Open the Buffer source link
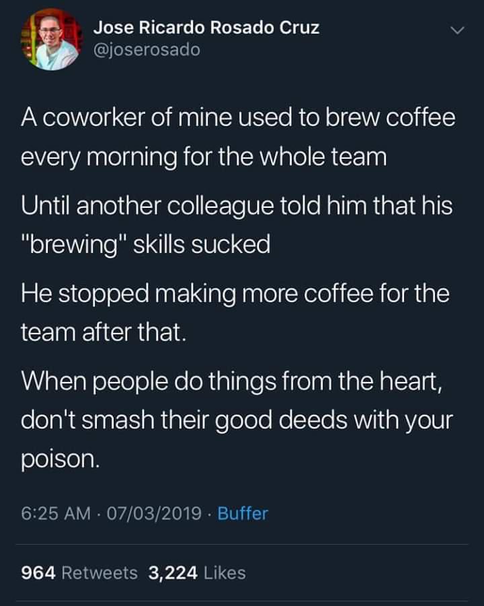This screenshot has height=606, width=484. click(243, 514)
